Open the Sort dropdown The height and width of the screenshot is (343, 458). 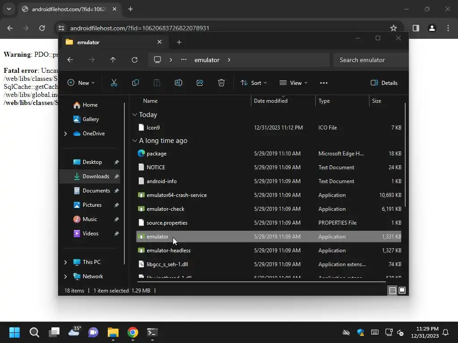(x=253, y=83)
